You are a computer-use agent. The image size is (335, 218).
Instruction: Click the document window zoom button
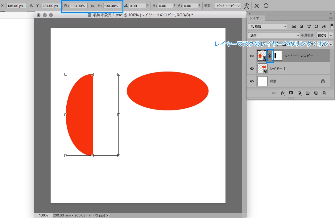pos(51,15)
